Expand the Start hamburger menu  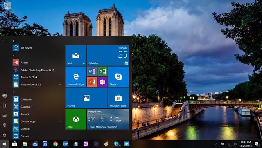click(x=5, y=41)
